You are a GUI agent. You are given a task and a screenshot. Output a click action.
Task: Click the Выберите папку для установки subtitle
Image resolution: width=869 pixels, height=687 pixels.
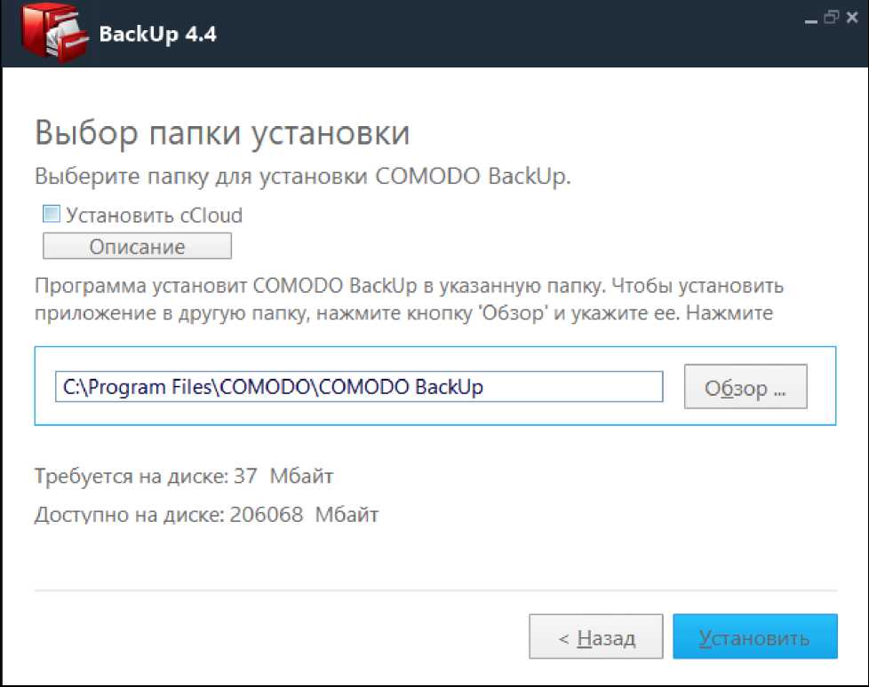tap(302, 176)
